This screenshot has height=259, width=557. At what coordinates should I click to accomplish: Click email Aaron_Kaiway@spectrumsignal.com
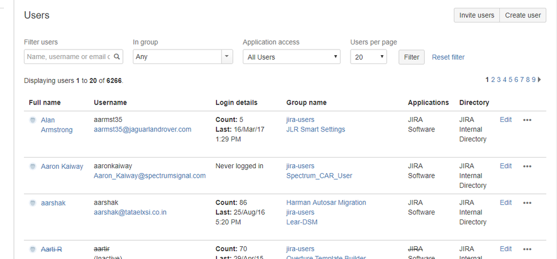150,176
